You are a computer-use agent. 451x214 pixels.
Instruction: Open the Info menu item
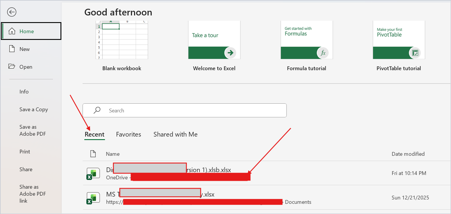coord(24,91)
